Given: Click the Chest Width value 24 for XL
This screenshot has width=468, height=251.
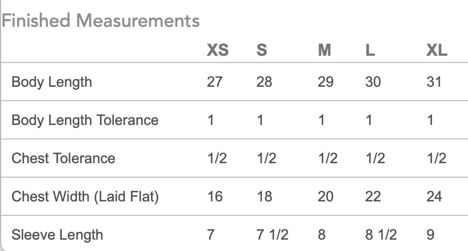Looking at the screenshot, I should tap(434, 197).
